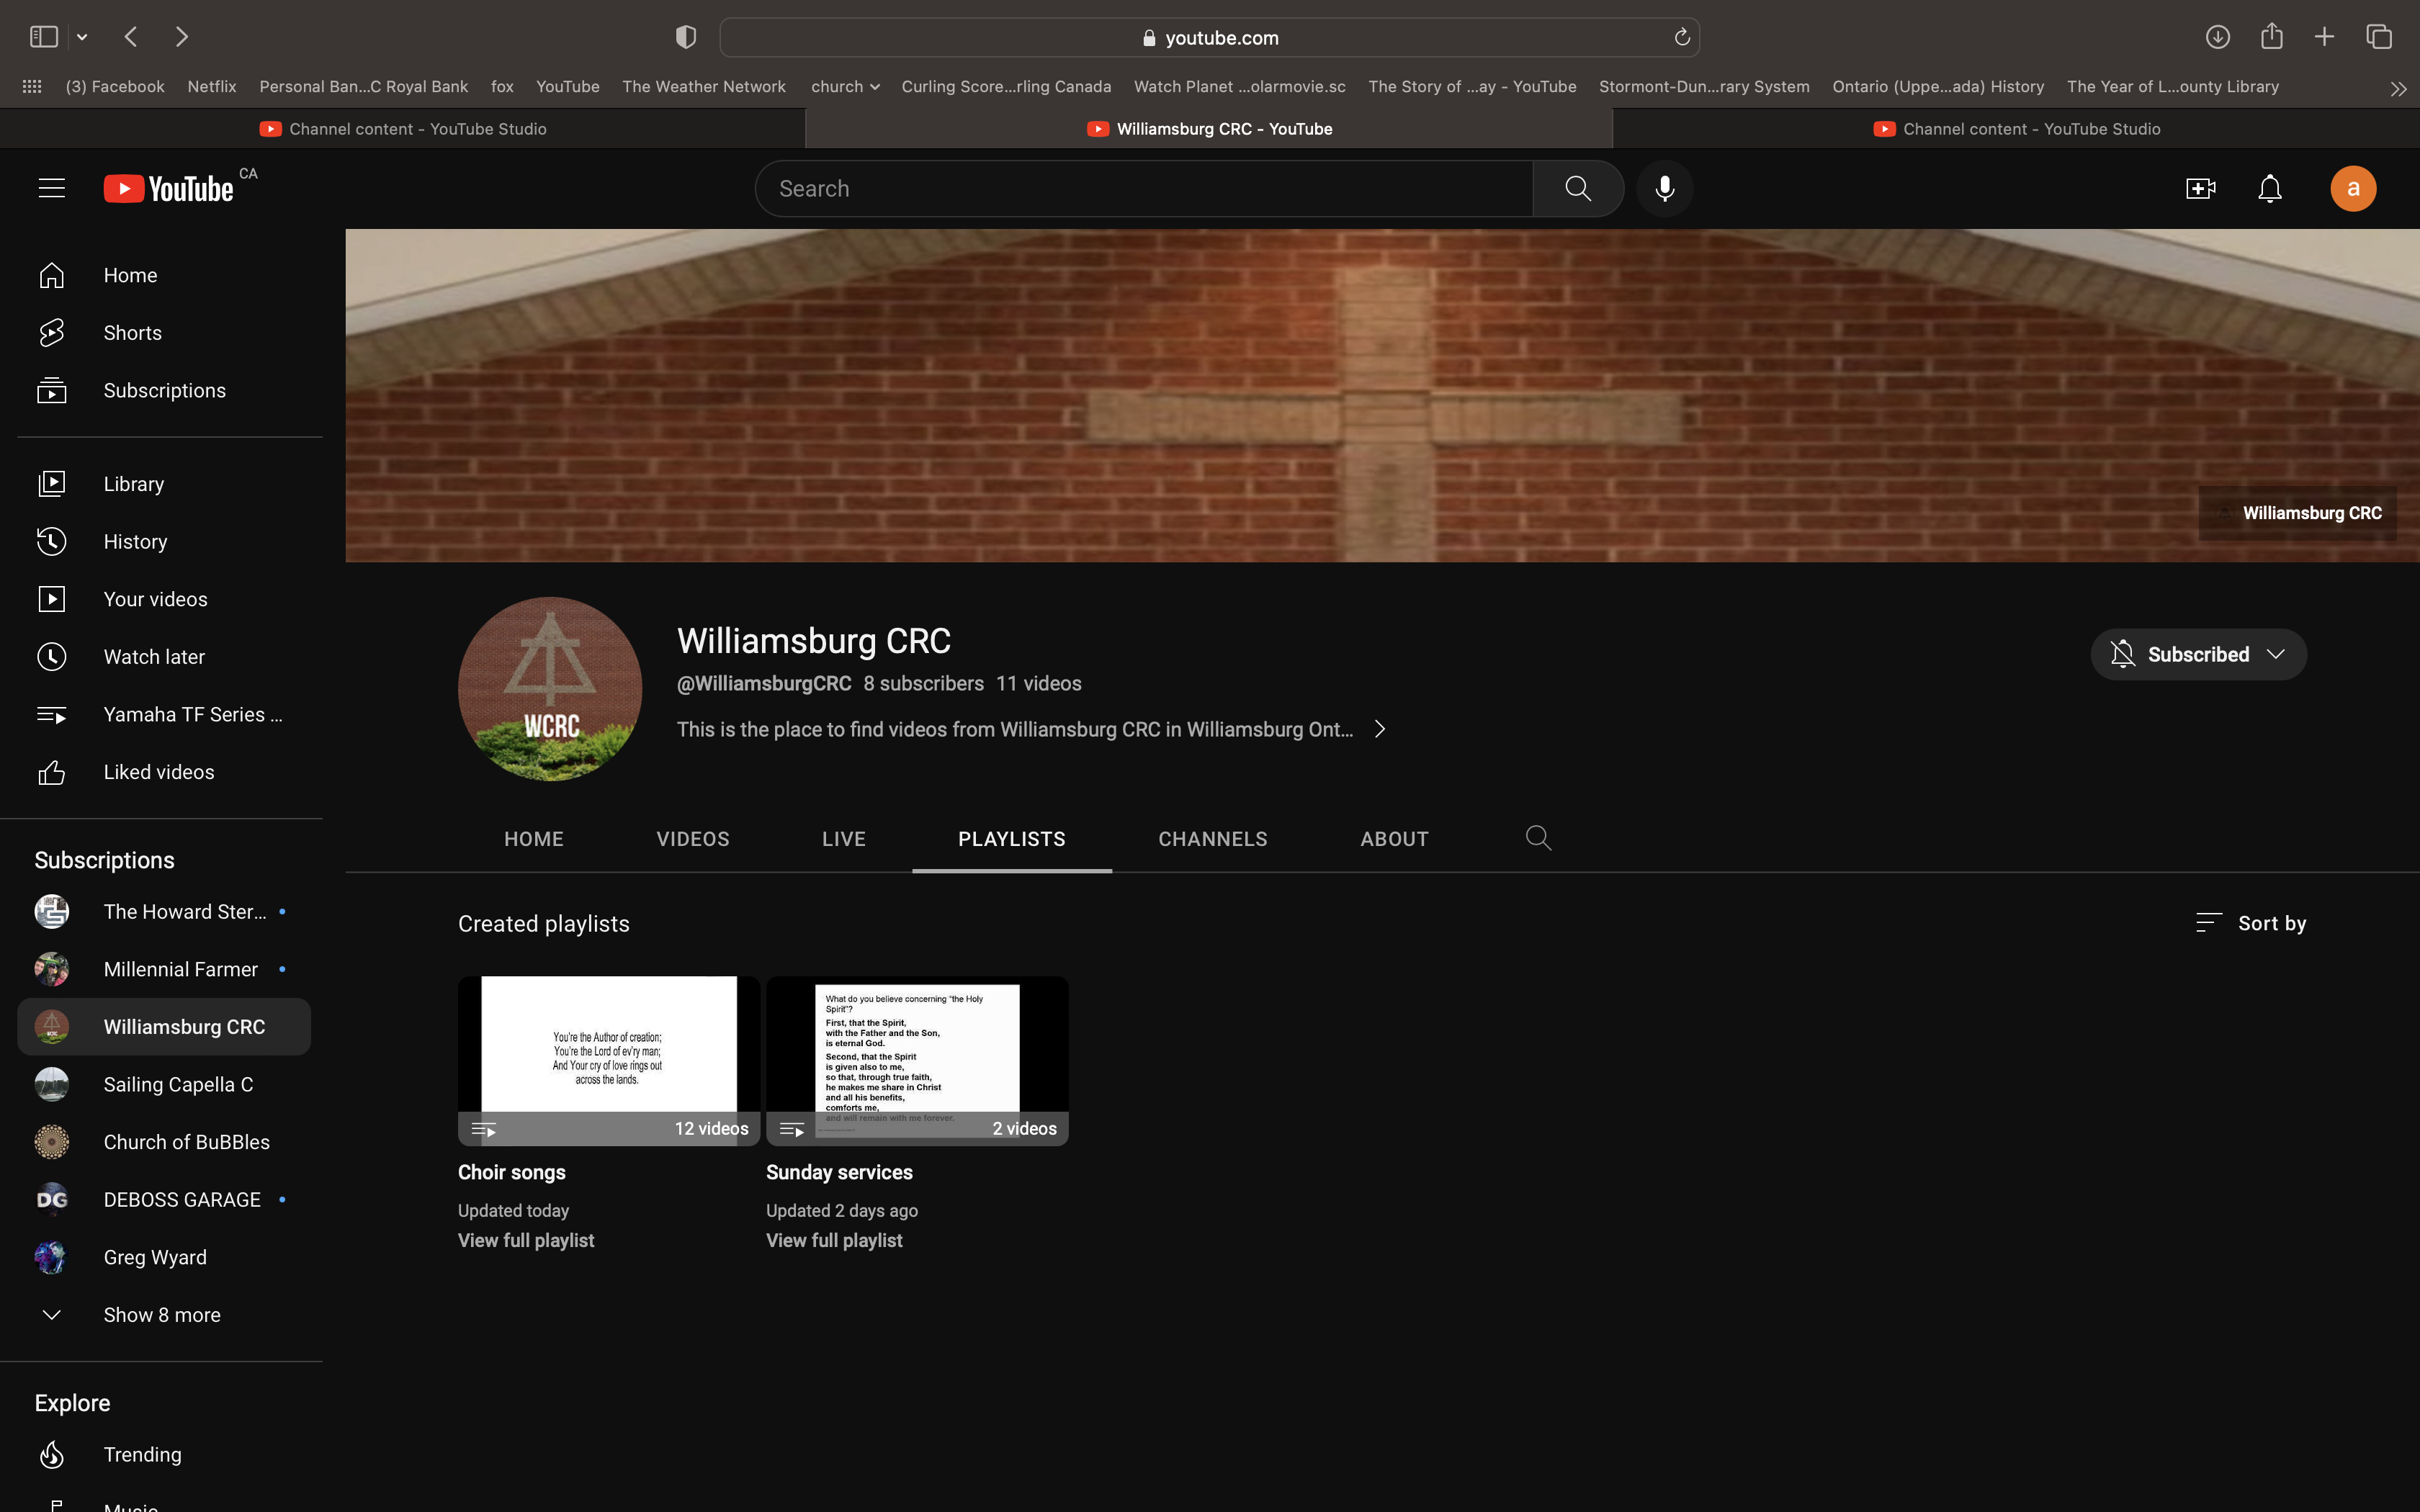
Task: Expand the Subscribed dropdown
Action: tap(2198, 654)
